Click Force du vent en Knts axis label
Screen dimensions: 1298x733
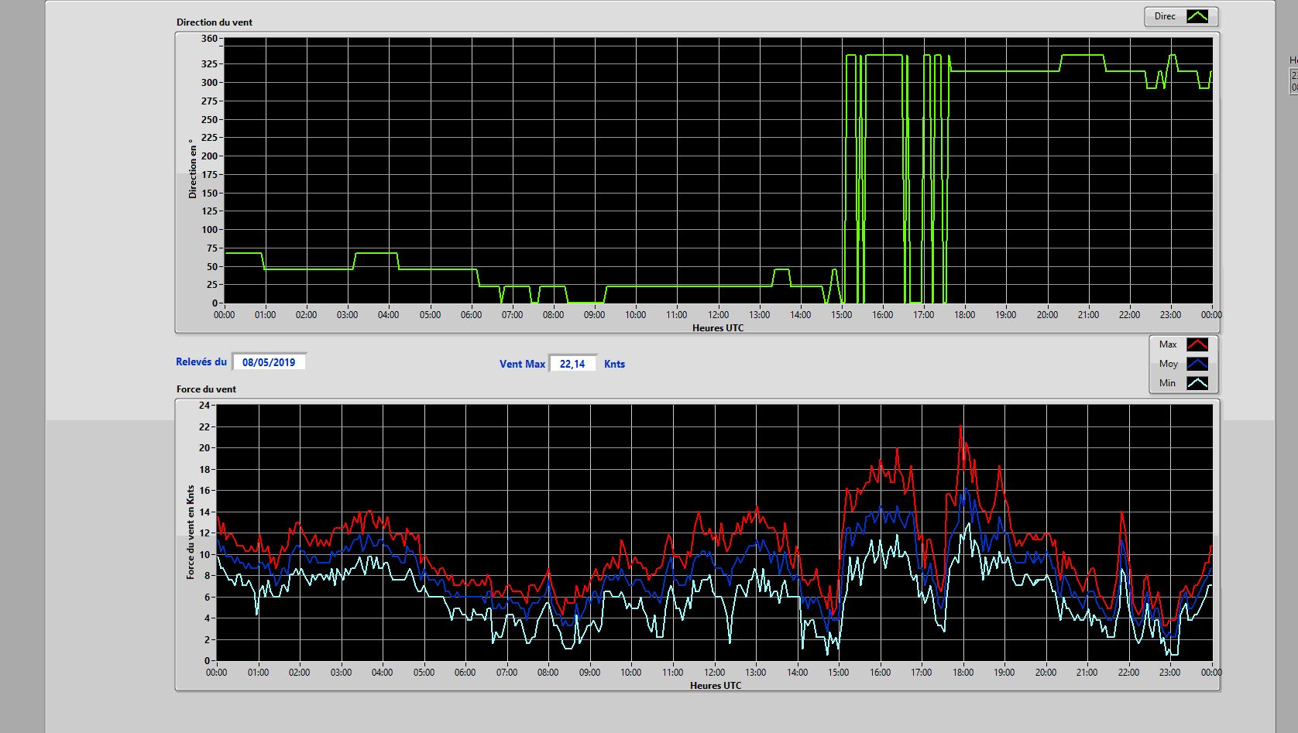pos(191,533)
